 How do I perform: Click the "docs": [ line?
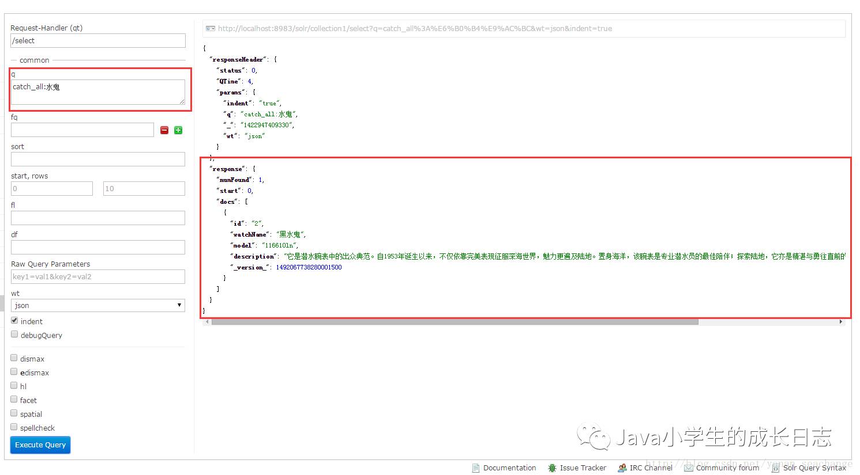pos(232,202)
